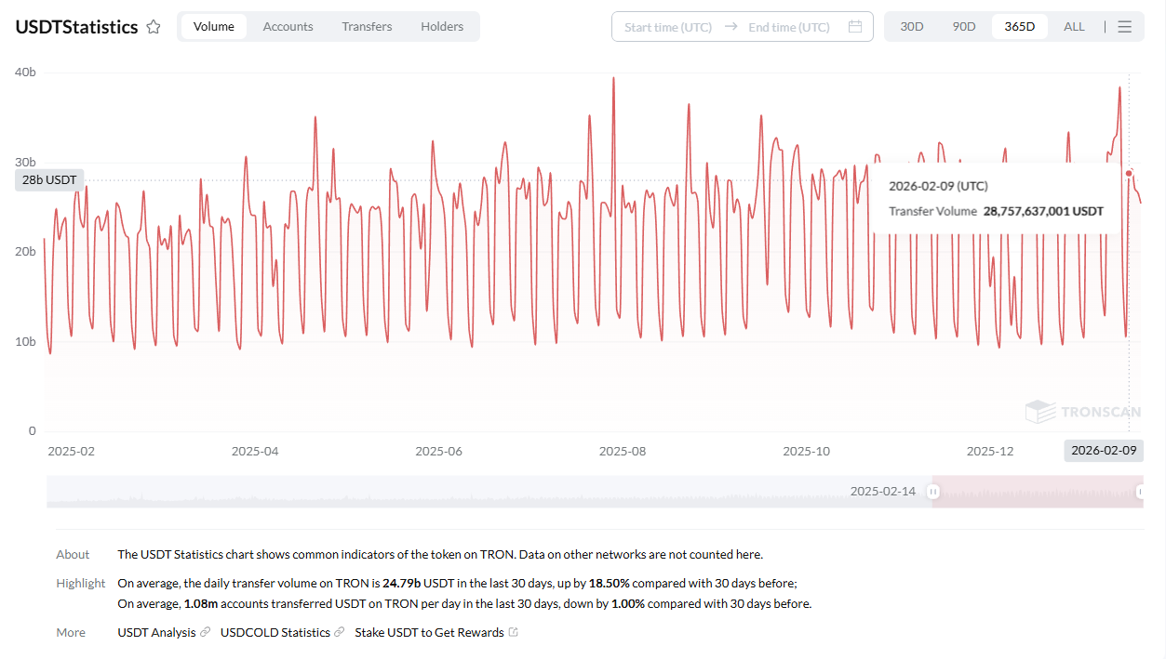Click external link icon beside Stake USDT

click(514, 632)
